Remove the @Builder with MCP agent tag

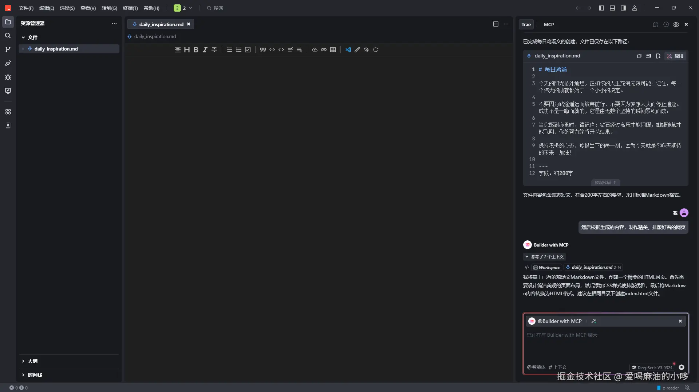(680, 321)
